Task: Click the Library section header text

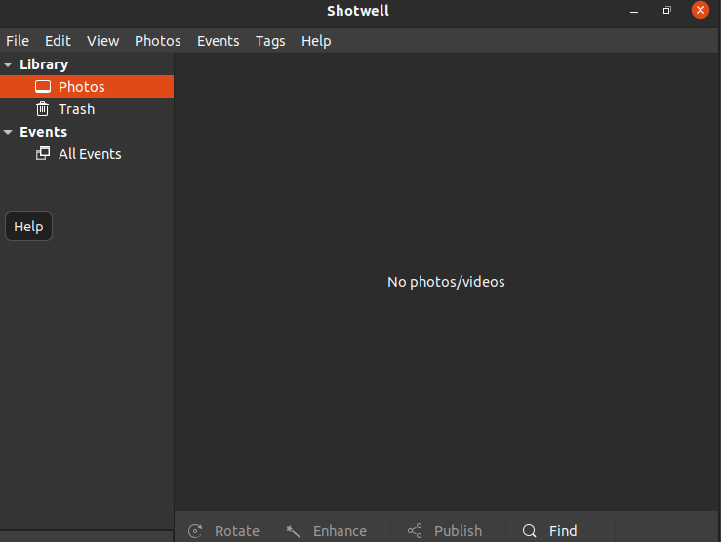Action: (x=44, y=64)
